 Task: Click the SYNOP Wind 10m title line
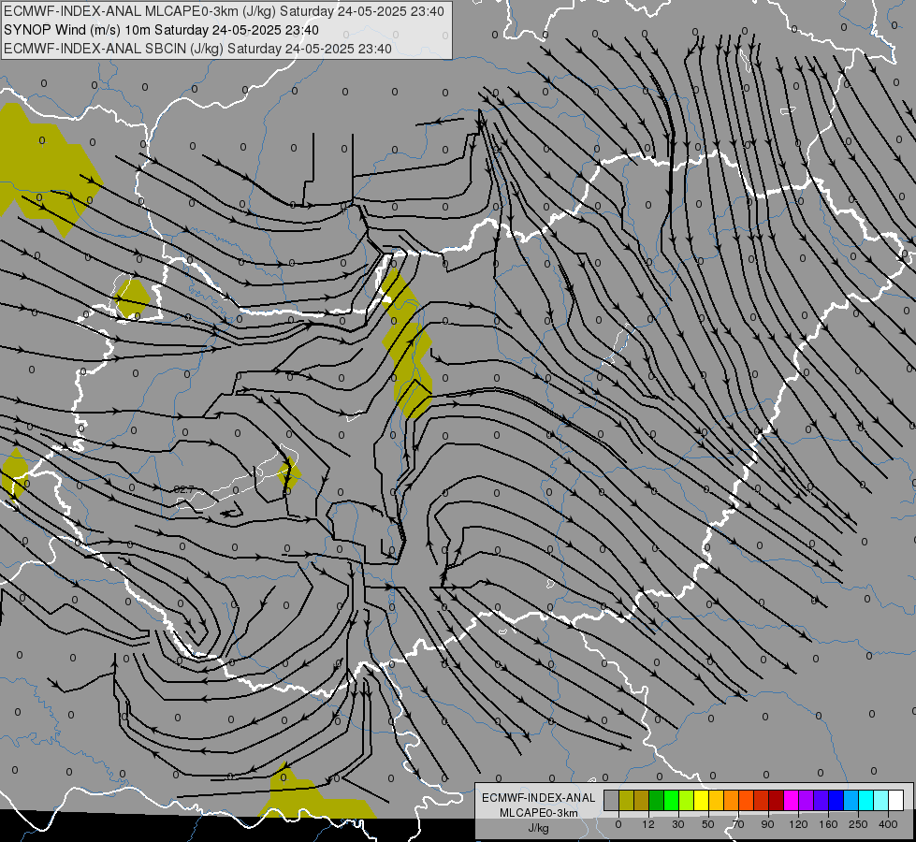161,30
